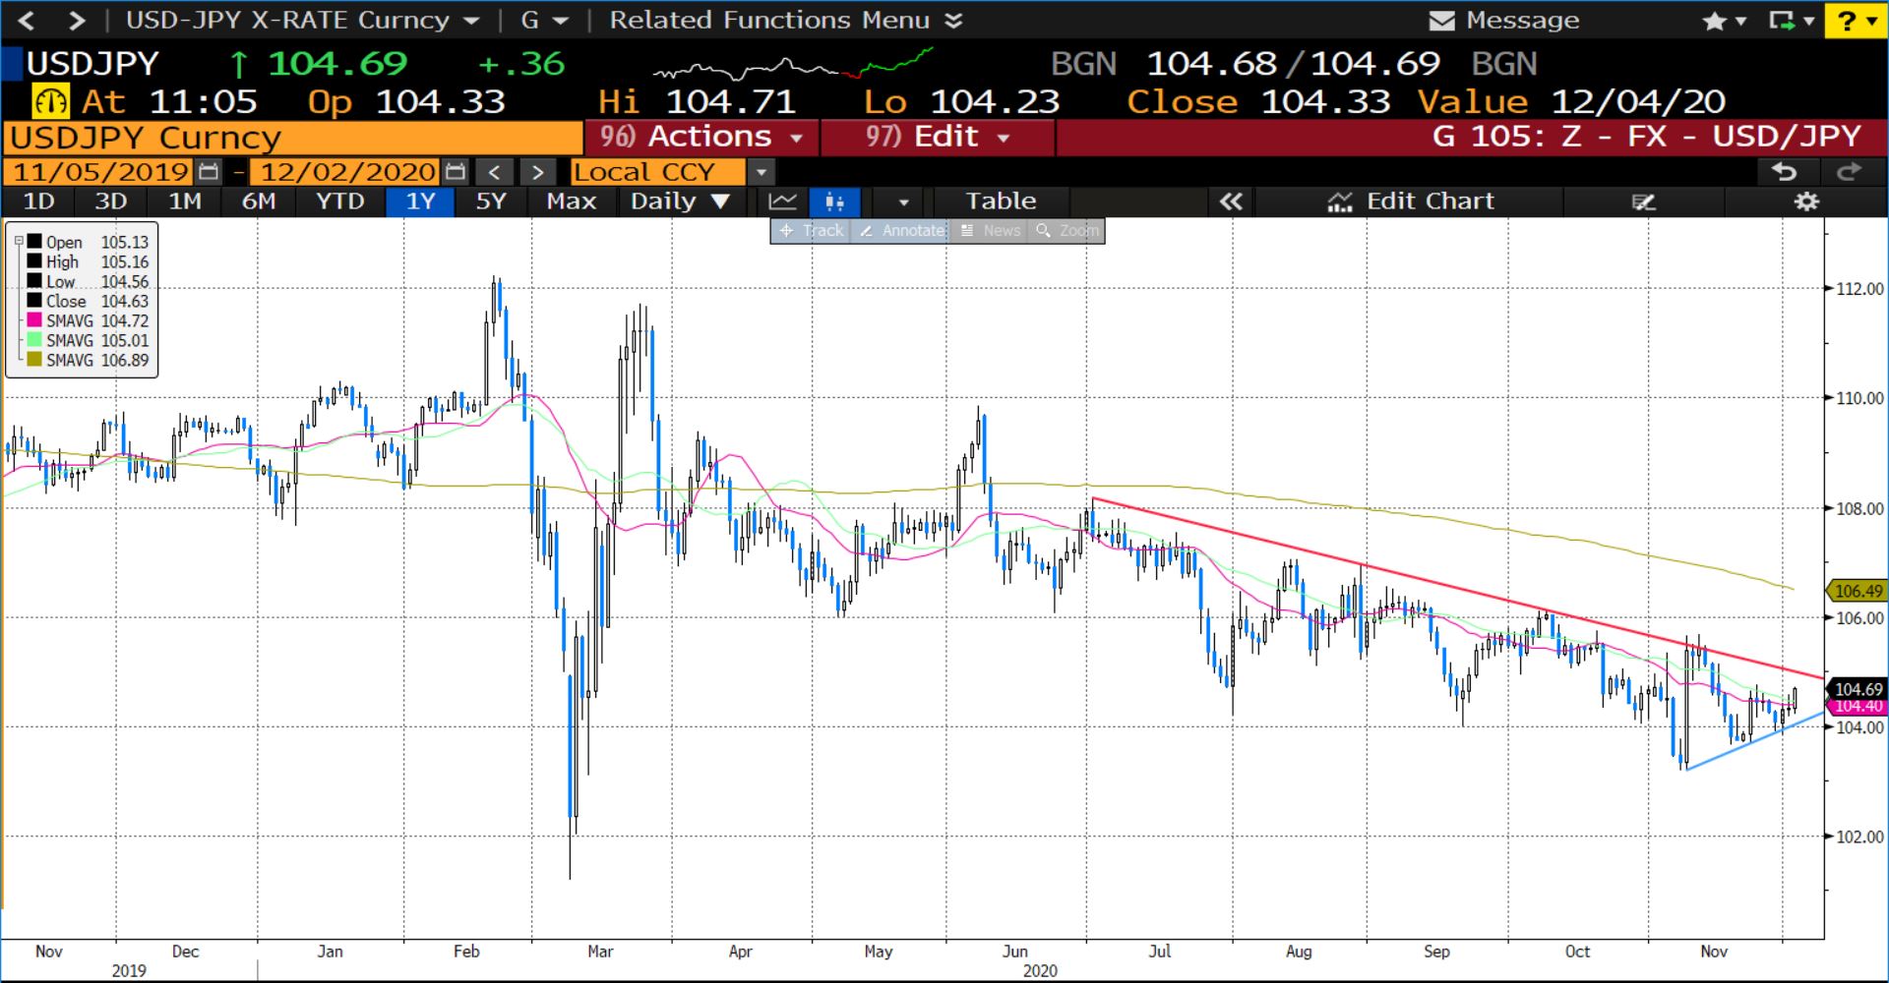Open the window export icon
Image resolution: width=1889 pixels, height=983 pixels.
(1781, 21)
